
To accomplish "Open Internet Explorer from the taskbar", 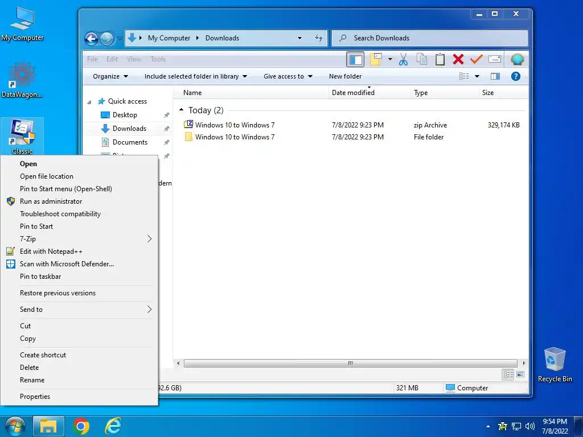I will 113,426.
